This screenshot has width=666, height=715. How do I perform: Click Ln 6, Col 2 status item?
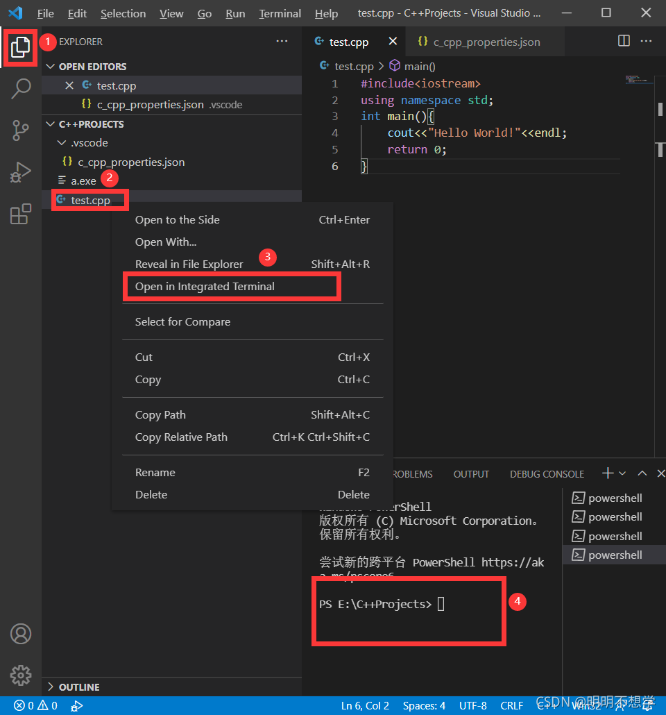click(x=365, y=706)
